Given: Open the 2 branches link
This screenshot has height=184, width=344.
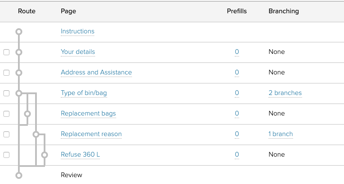Looking at the screenshot, I should coord(285,93).
